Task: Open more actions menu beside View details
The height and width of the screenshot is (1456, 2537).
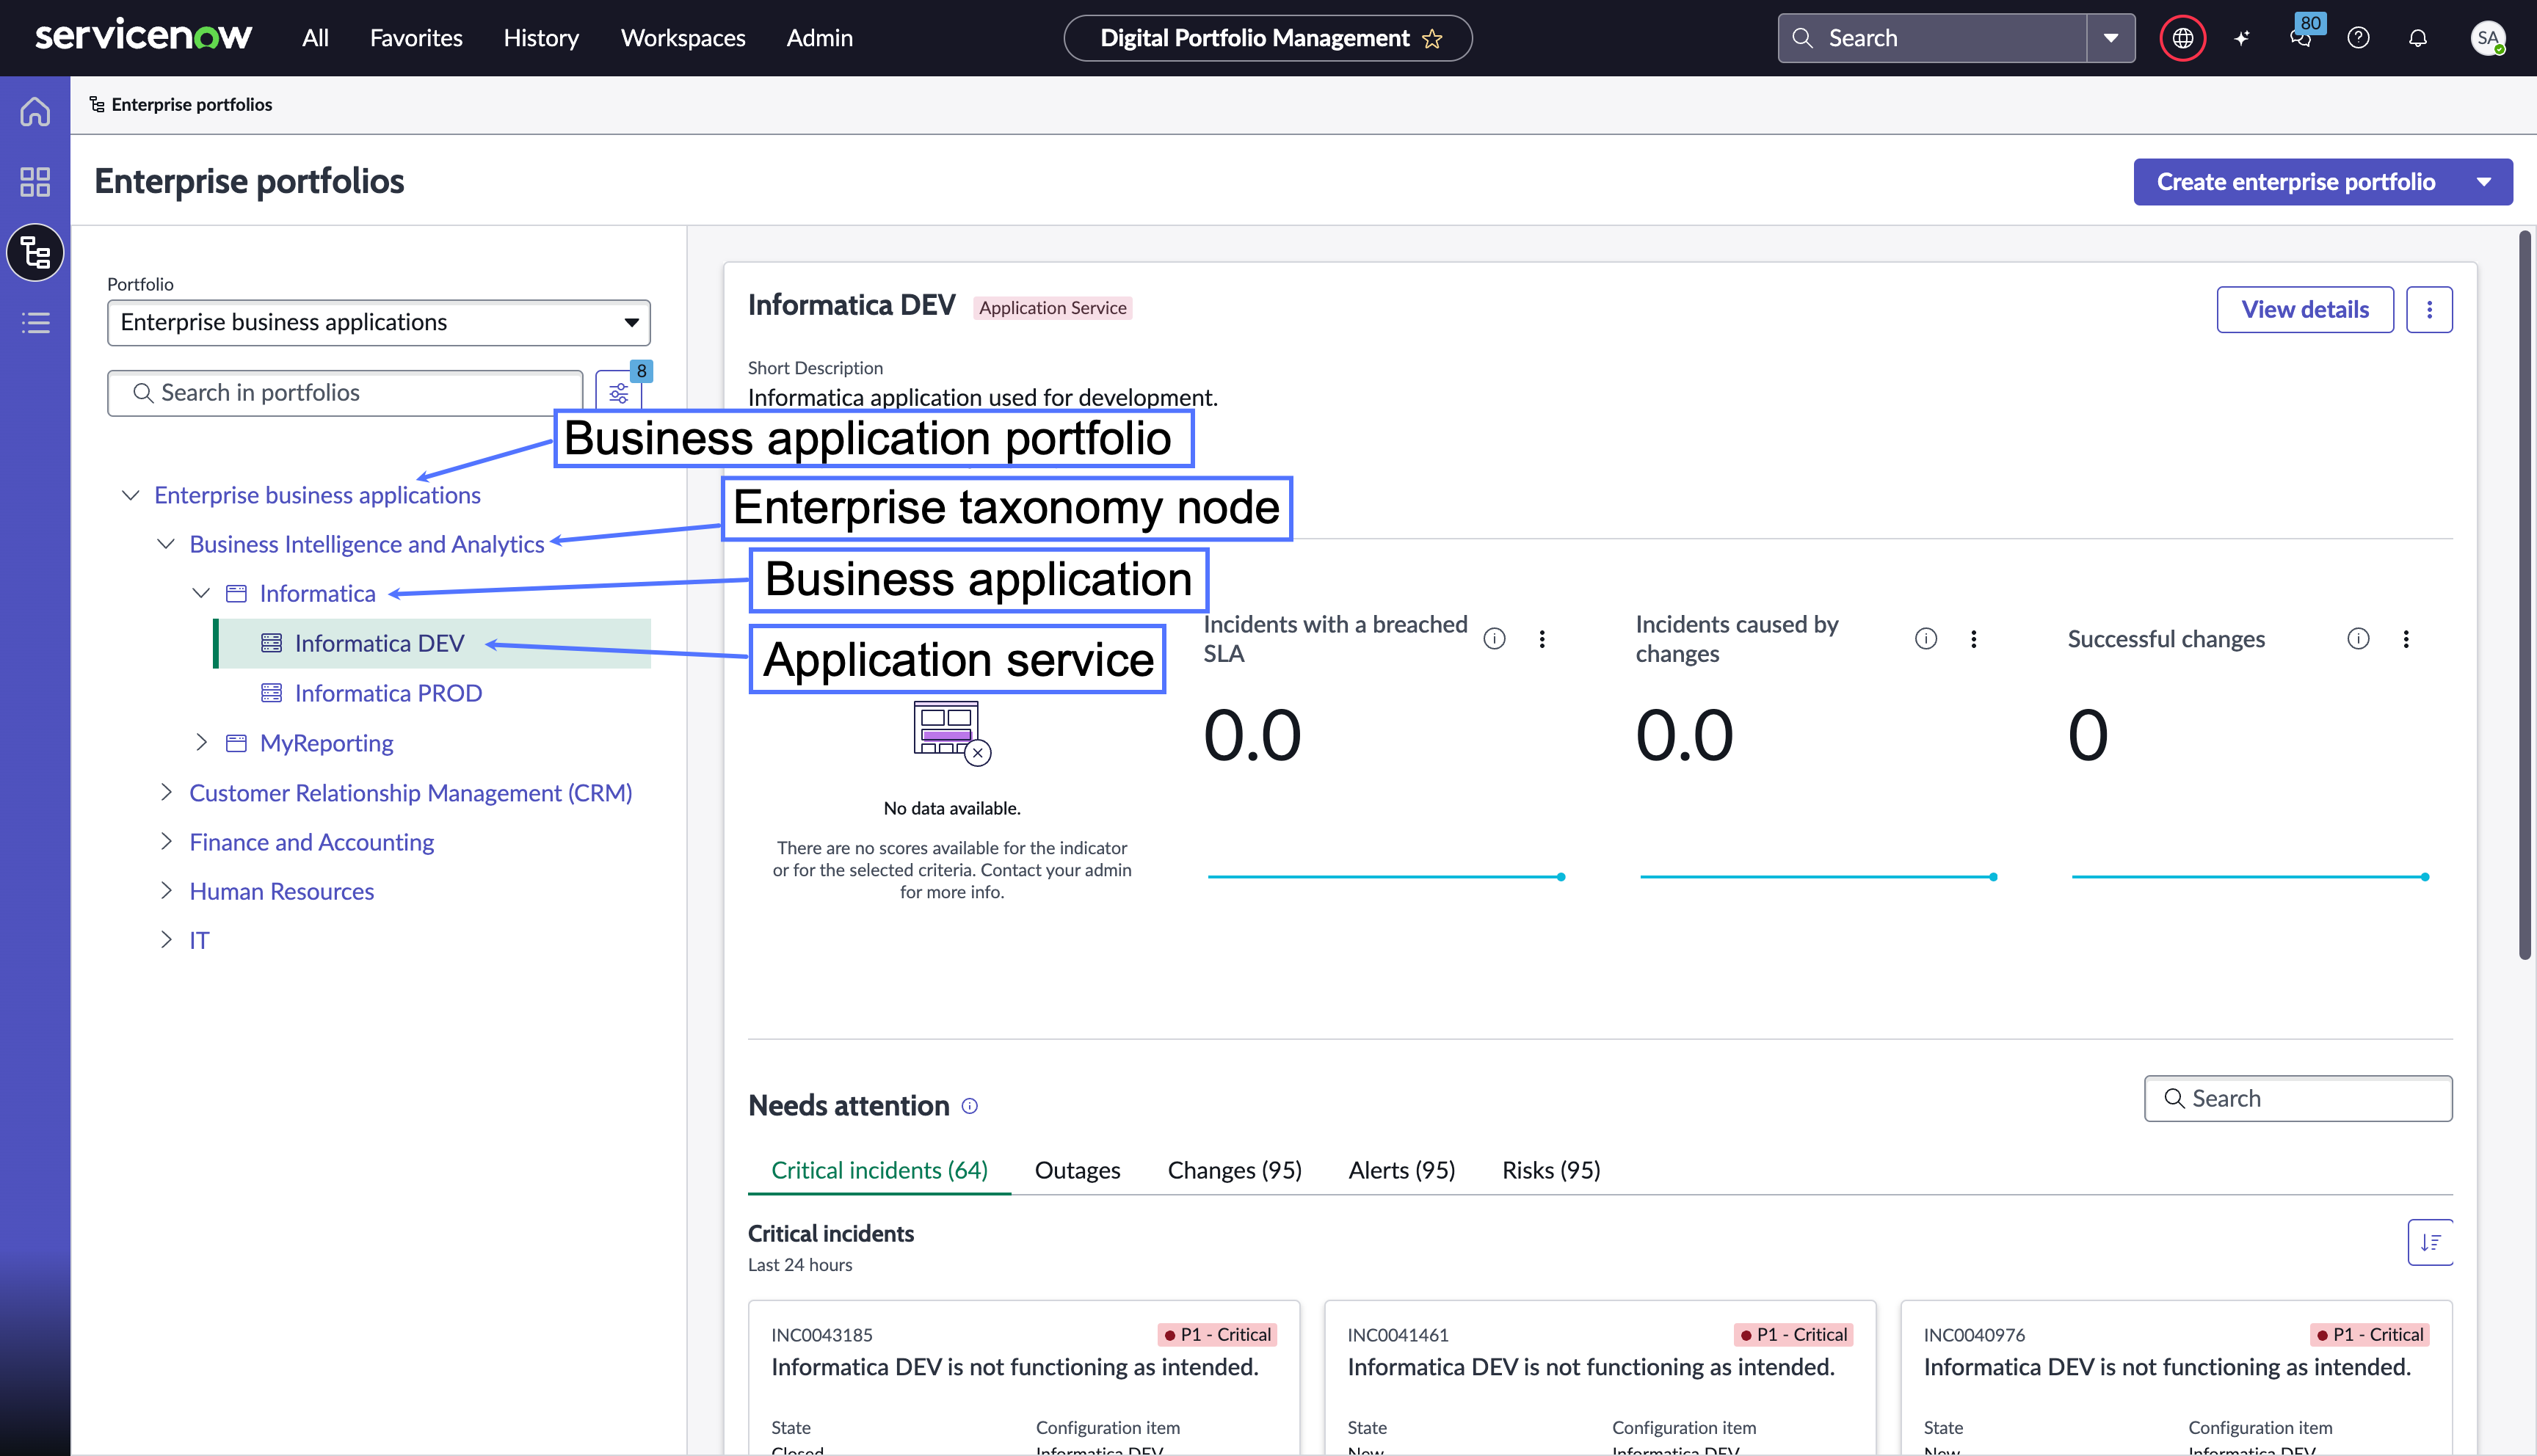Action: pos(2429,309)
